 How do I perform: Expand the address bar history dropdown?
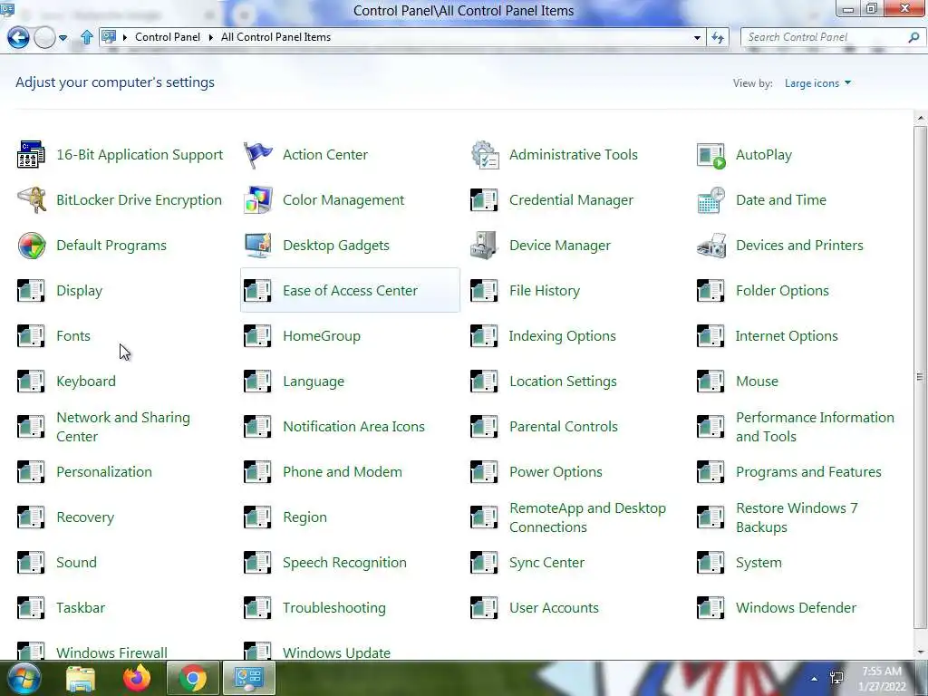point(697,37)
